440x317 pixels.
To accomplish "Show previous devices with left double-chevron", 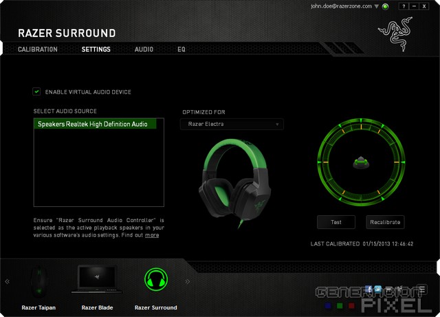I will coord(8,281).
